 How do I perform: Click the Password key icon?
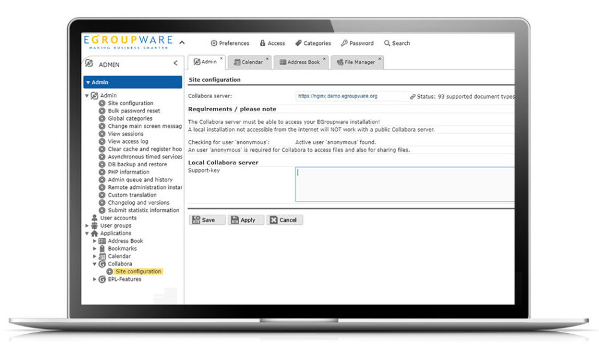(x=344, y=43)
